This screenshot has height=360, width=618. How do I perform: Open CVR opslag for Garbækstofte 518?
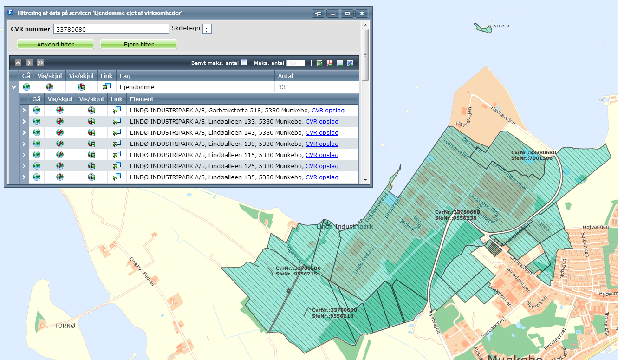click(x=328, y=110)
